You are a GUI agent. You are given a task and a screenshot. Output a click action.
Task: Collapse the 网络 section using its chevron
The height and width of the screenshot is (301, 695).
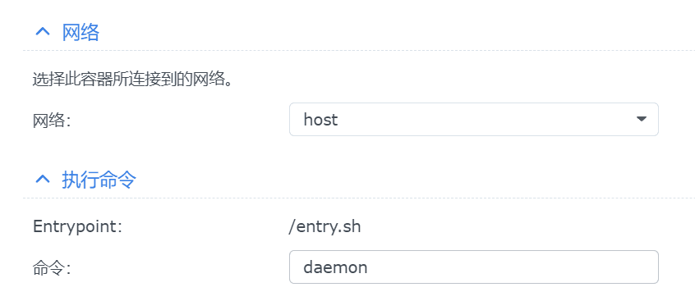pyautogui.click(x=43, y=32)
